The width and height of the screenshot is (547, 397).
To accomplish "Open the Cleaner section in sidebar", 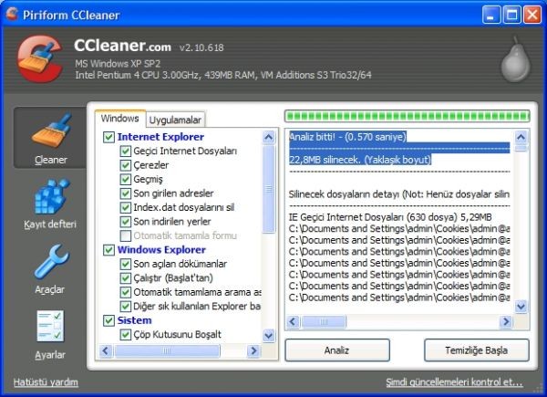I will 49,138.
